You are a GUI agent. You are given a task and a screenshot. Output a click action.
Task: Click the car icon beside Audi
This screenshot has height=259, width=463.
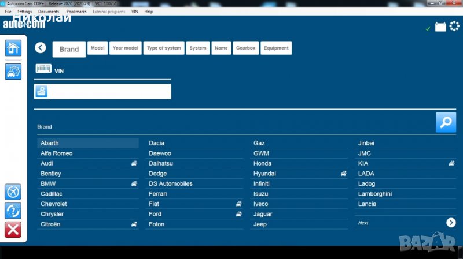pyautogui.click(x=134, y=163)
